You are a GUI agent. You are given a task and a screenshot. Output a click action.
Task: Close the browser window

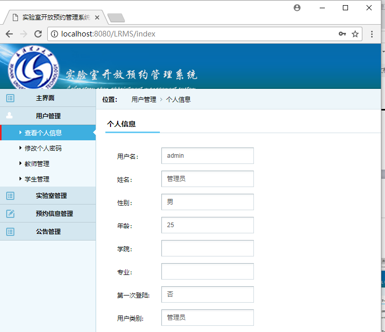click(x=369, y=8)
